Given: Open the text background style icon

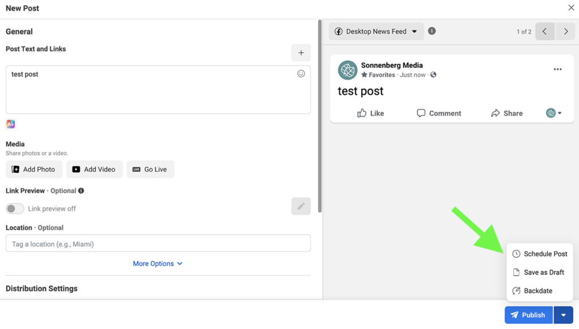Looking at the screenshot, I should click(x=11, y=124).
